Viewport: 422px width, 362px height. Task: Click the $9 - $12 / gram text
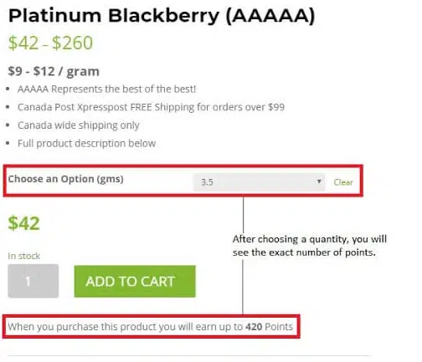(x=54, y=71)
